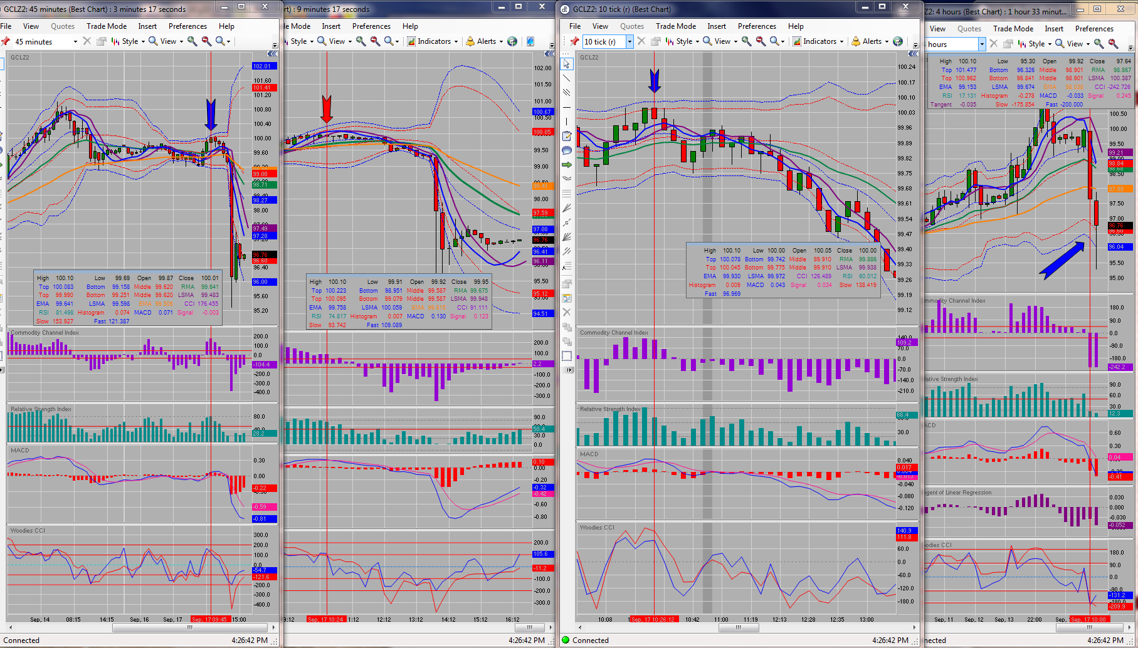This screenshot has width=1138, height=648.
Task: Open Help menu in 45 minutes window
Action: (x=226, y=26)
